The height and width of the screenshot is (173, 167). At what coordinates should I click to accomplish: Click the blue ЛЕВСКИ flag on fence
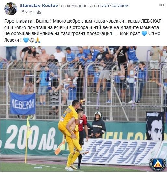(23, 104)
